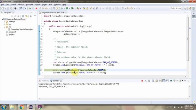Click the New file toolbar icon
The image size is (196, 110).
tap(2, 8)
